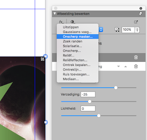Open the panel gear settings menu
This screenshot has height=140, width=147.
tap(141, 8)
